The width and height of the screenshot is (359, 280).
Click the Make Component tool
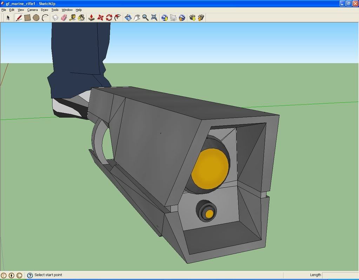pos(55,18)
